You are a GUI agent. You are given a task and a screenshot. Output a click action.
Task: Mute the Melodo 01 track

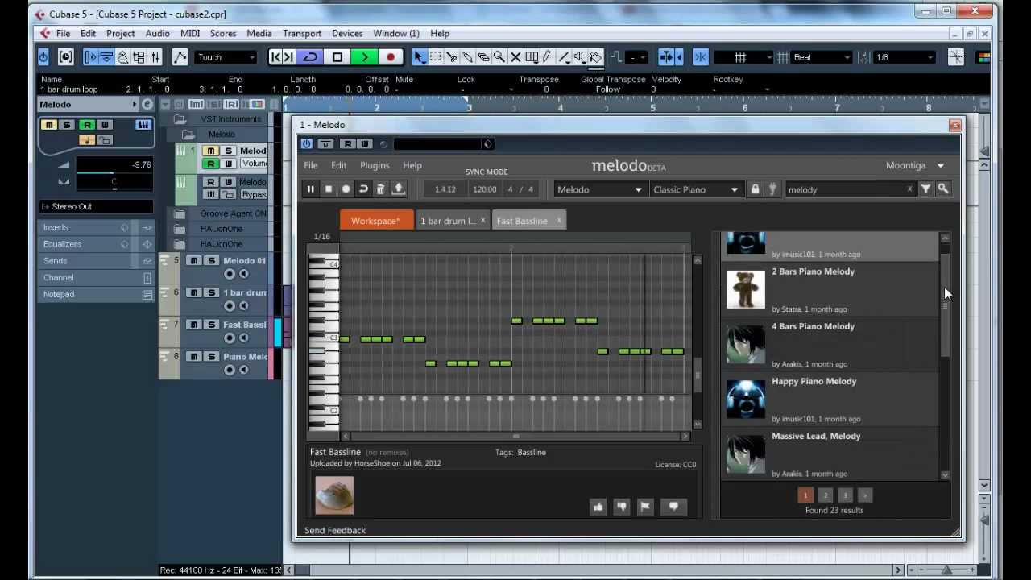pos(193,260)
